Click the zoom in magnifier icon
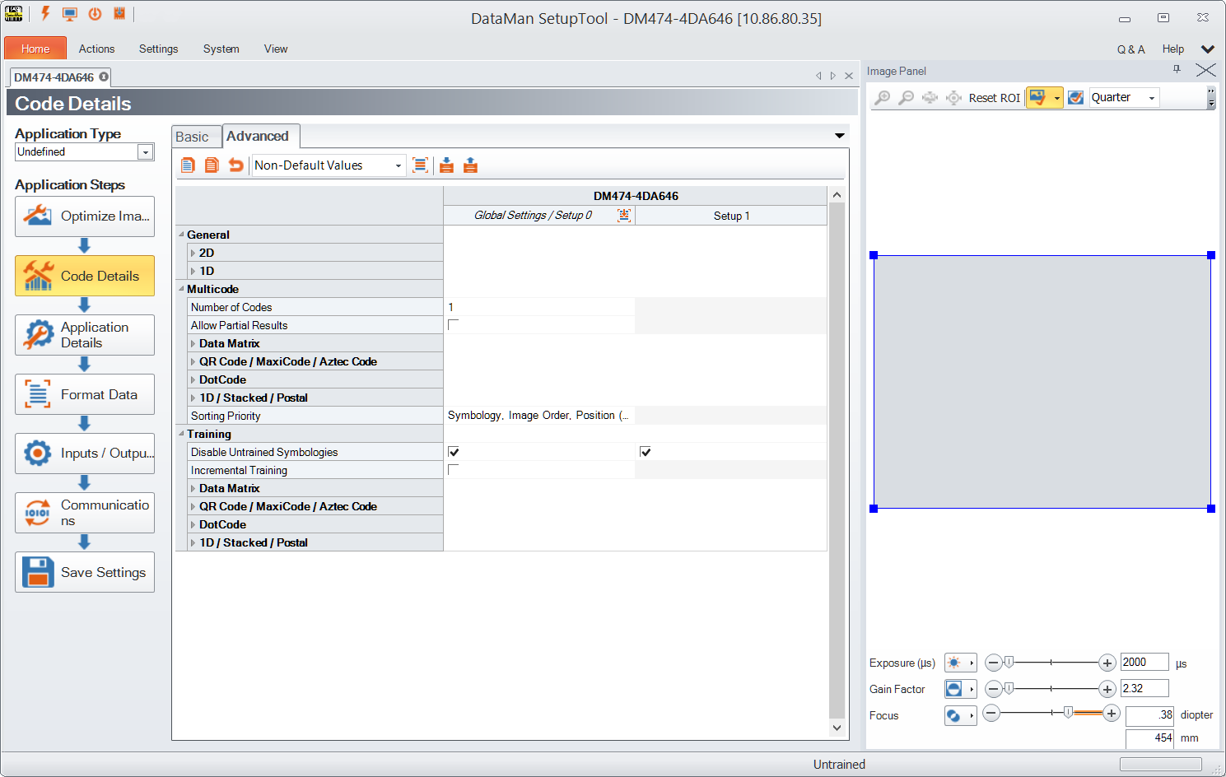Image resolution: width=1226 pixels, height=777 pixels. (x=882, y=98)
